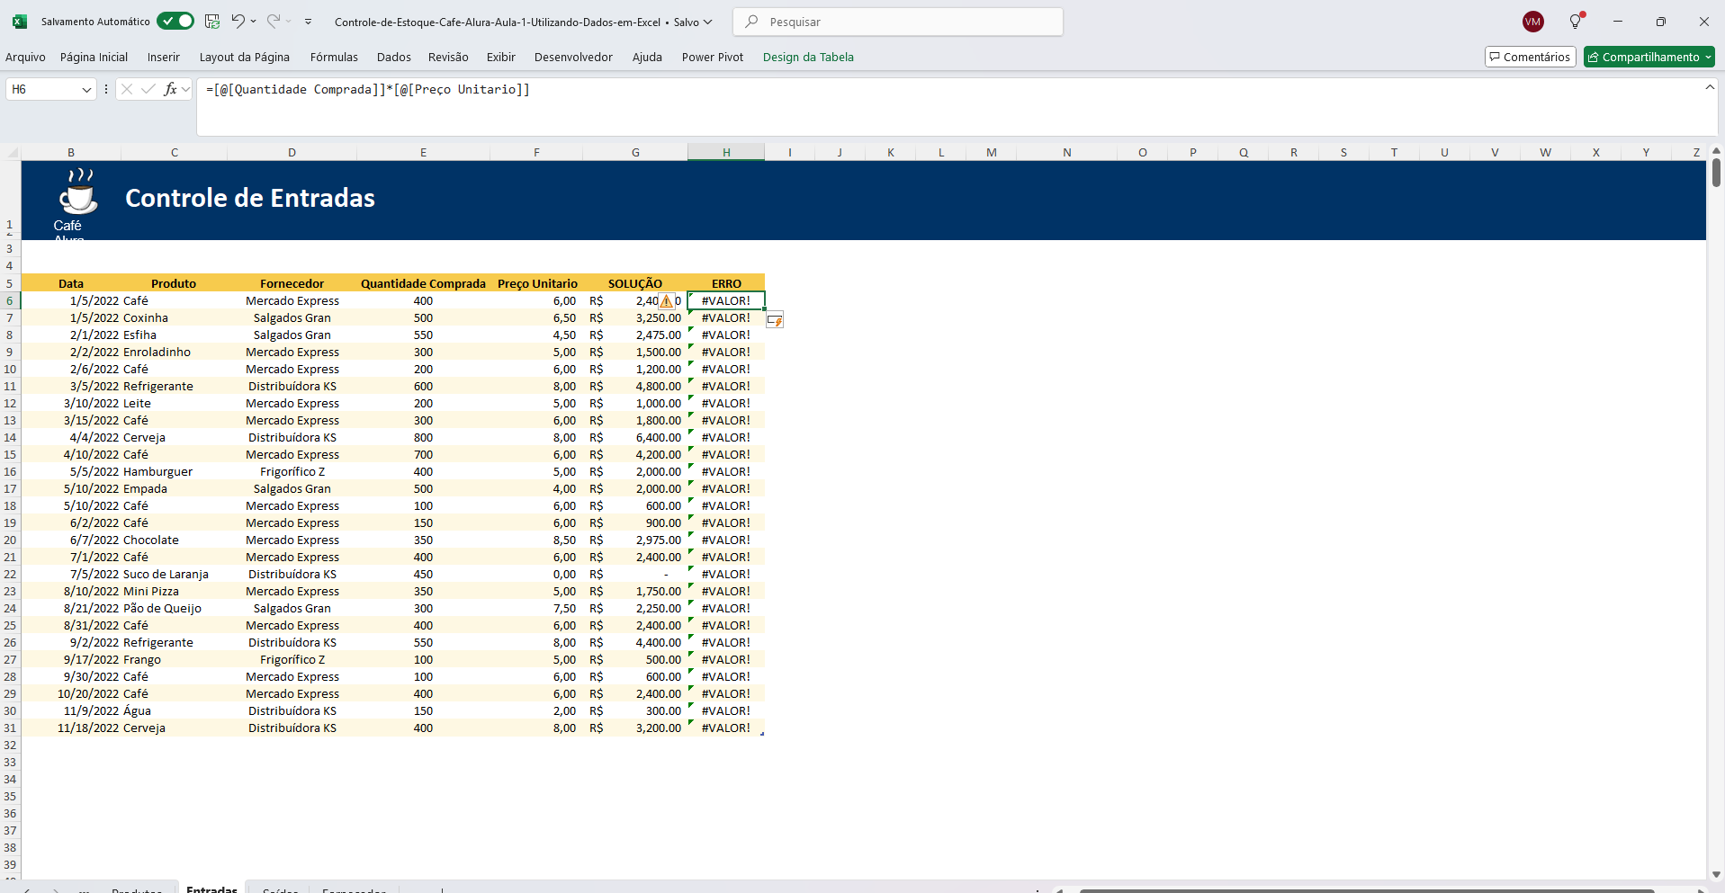Screen dimensions: 1725x893
Task: Select column G header
Action: click(635, 152)
